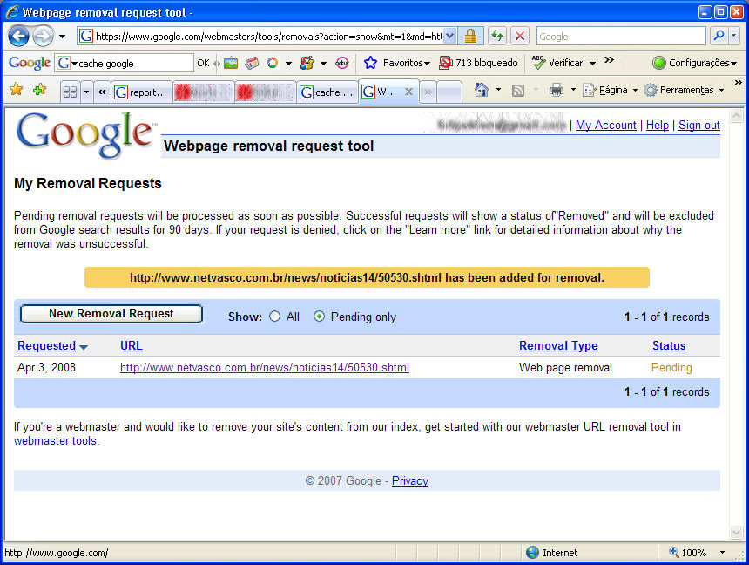This screenshot has width=749, height=565.
Task: Switch to the report browser tab
Action: pos(141,92)
